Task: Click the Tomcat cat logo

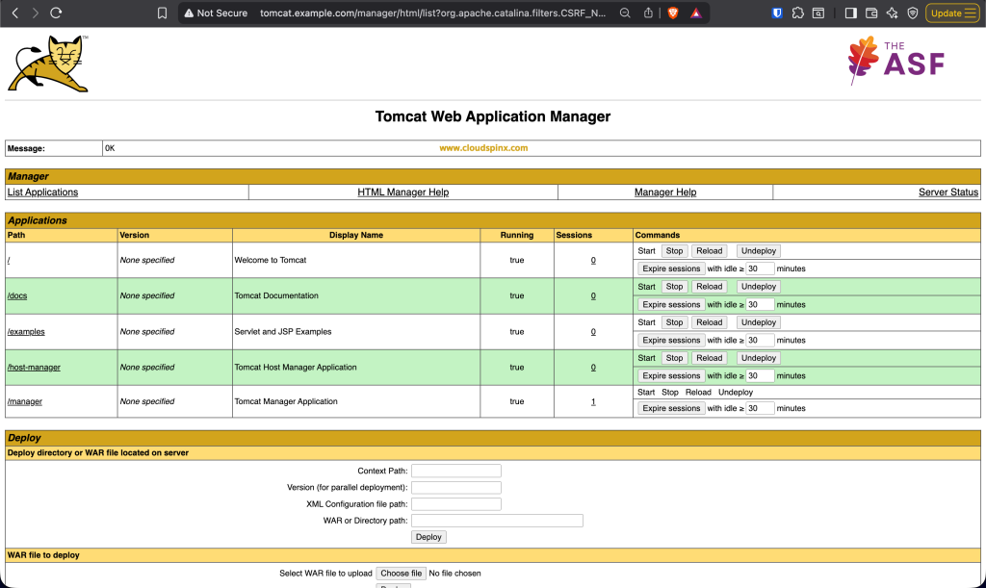Action: coord(48,64)
